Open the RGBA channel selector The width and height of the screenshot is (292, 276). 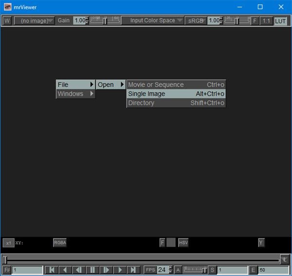click(x=60, y=242)
